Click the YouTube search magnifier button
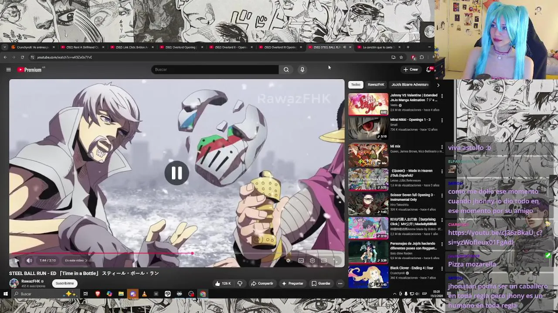The height and width of the screenshot is (313, 558). 286,70
